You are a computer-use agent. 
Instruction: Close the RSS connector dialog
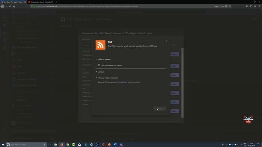166,41
